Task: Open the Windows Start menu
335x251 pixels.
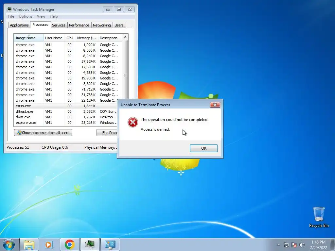Action: [x=9, y=244]
